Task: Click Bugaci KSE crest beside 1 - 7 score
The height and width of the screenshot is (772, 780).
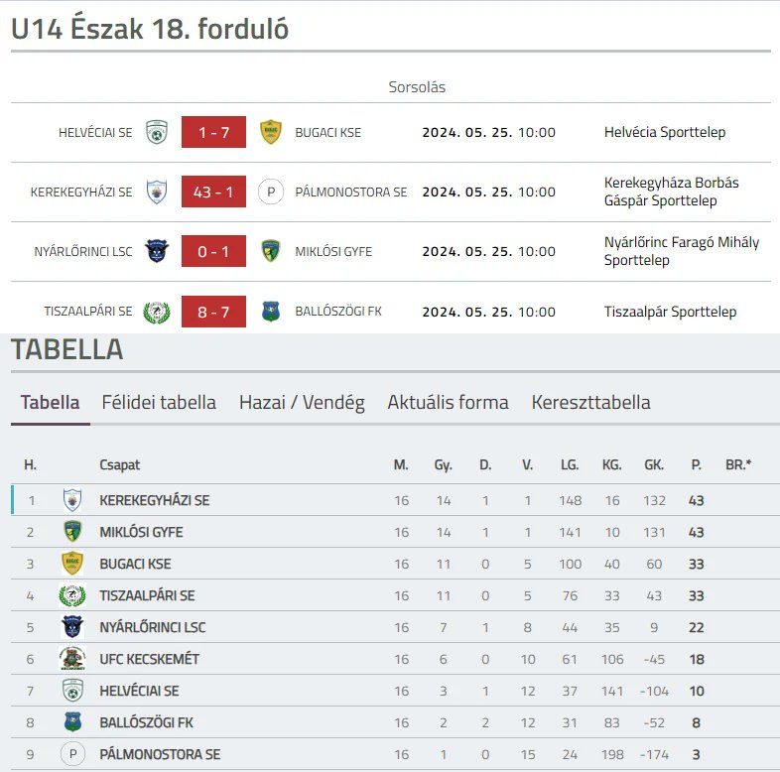Action: click(x=270, y=132)
